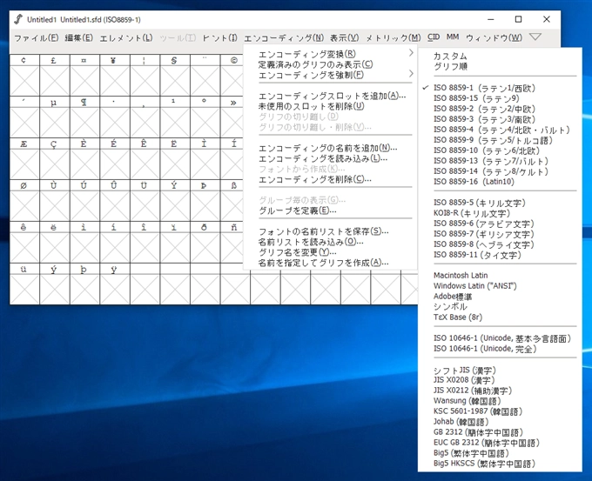Choose フォントの名前リストを保存(S)...

point(330,231)
